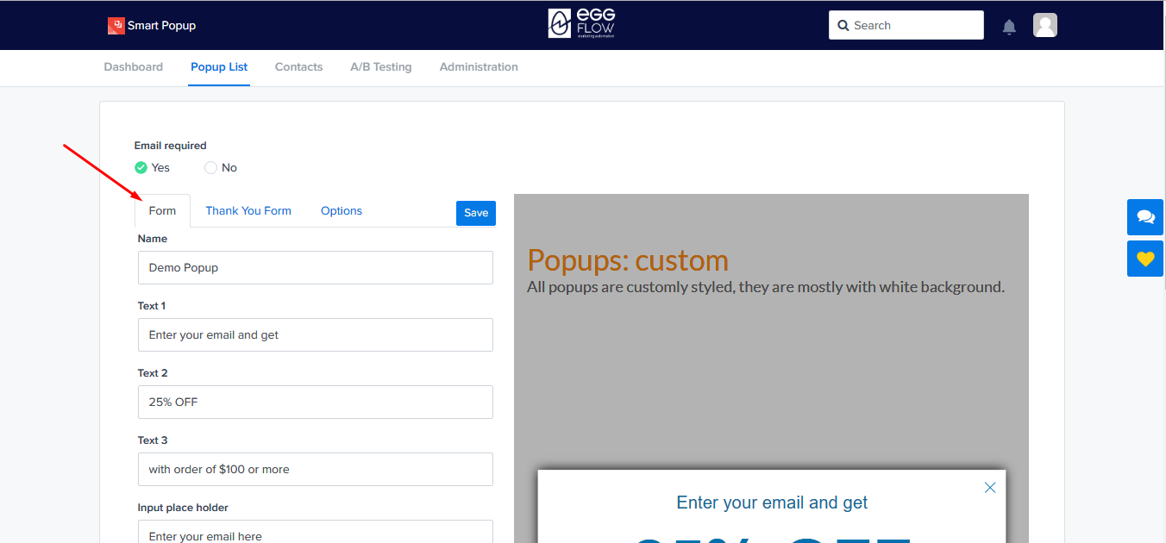Edit the Text 1 input field
The image size is (1166, 543).
(x=316, y=335)
